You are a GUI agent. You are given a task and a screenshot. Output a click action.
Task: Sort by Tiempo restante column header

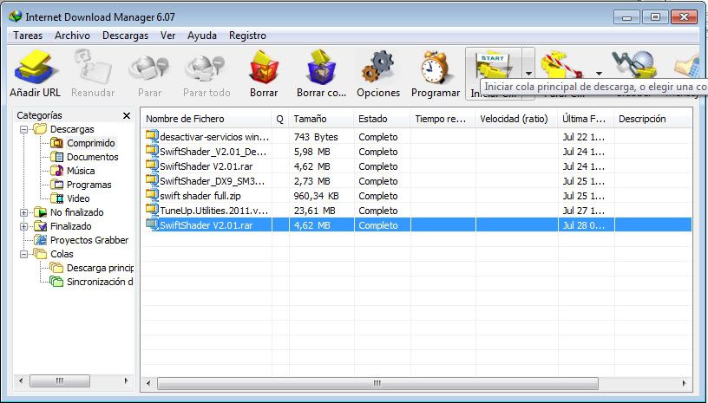coord(442,119)
